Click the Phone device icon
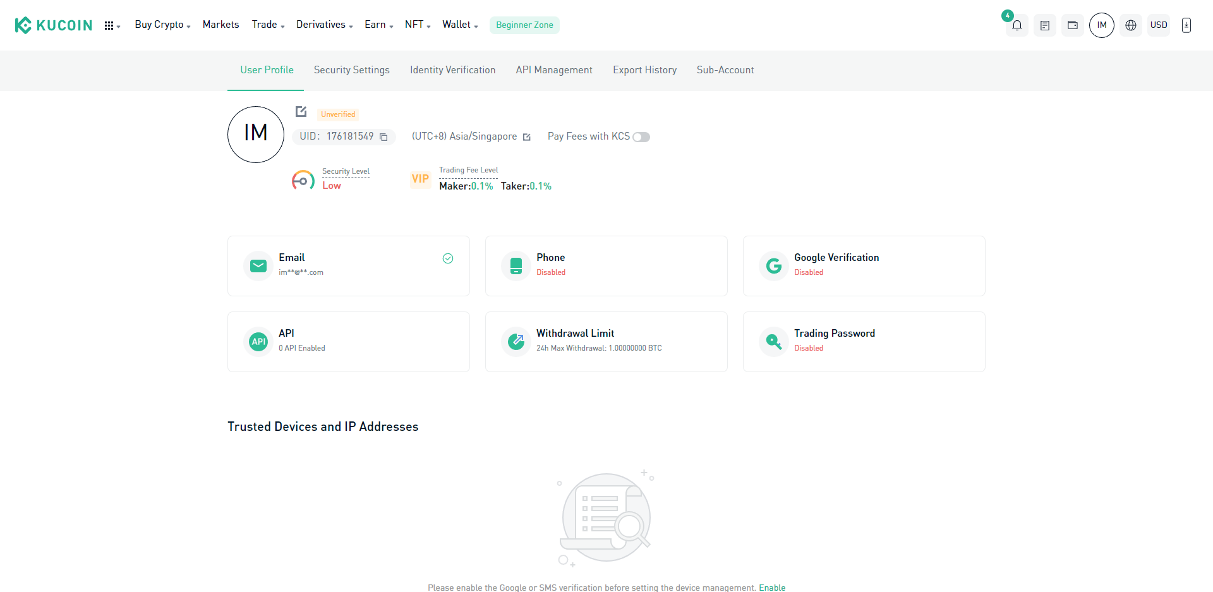The height and width of the screenshot is (592, 1213). [516, 266]
